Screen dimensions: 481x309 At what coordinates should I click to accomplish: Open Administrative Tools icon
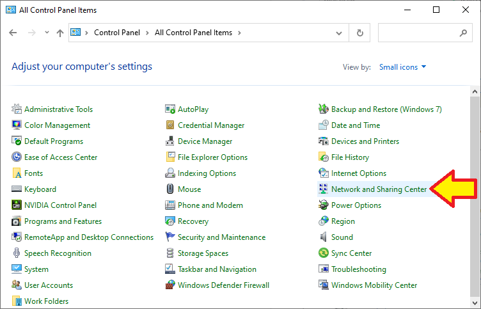17,109
